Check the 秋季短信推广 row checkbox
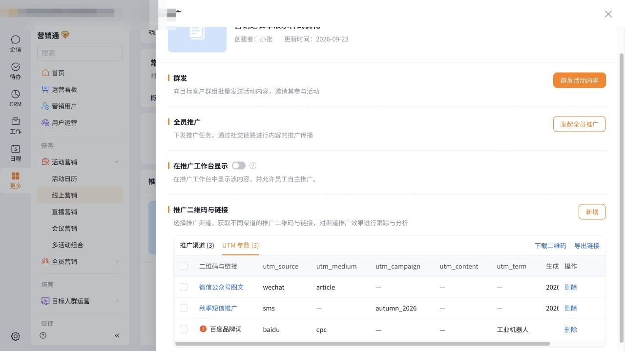The image size is (625, 351). click(184, 308)
